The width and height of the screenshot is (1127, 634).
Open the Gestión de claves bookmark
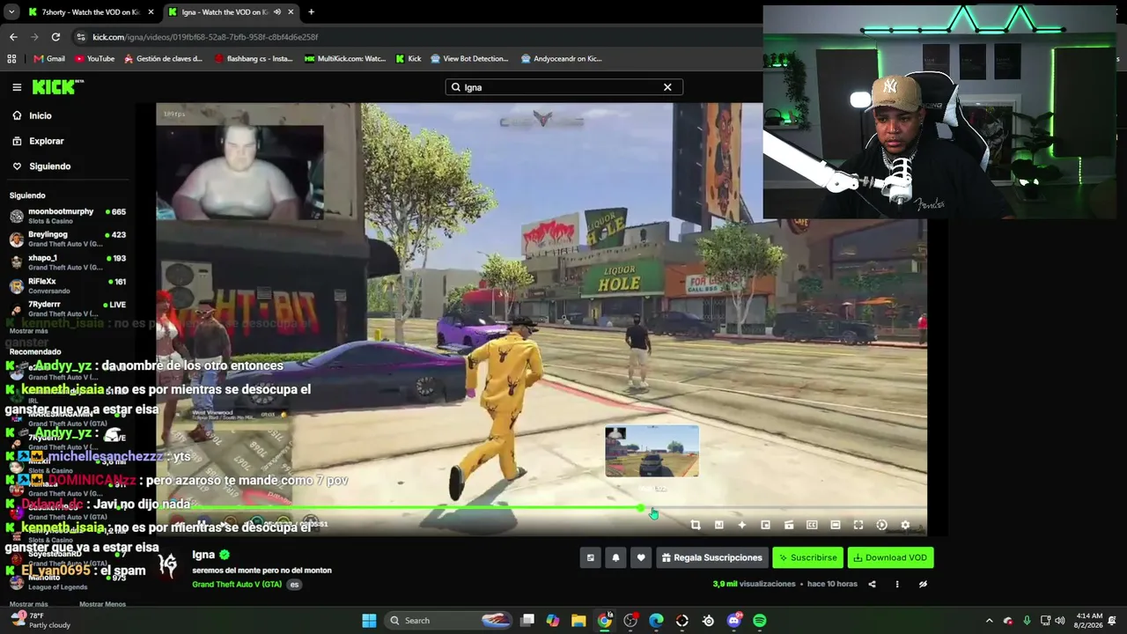163,59
